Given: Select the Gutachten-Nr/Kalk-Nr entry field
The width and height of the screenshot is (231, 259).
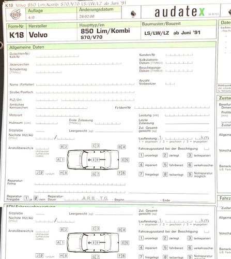Looking at the screenshot, I should [x=57, y=56].
